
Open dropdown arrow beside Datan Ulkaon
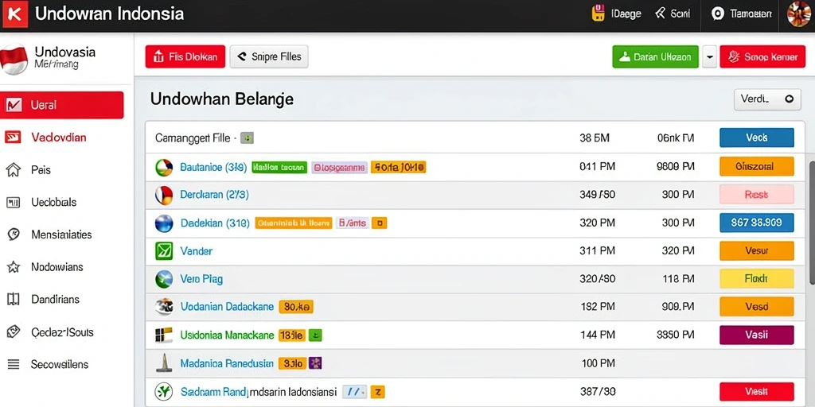709,56
